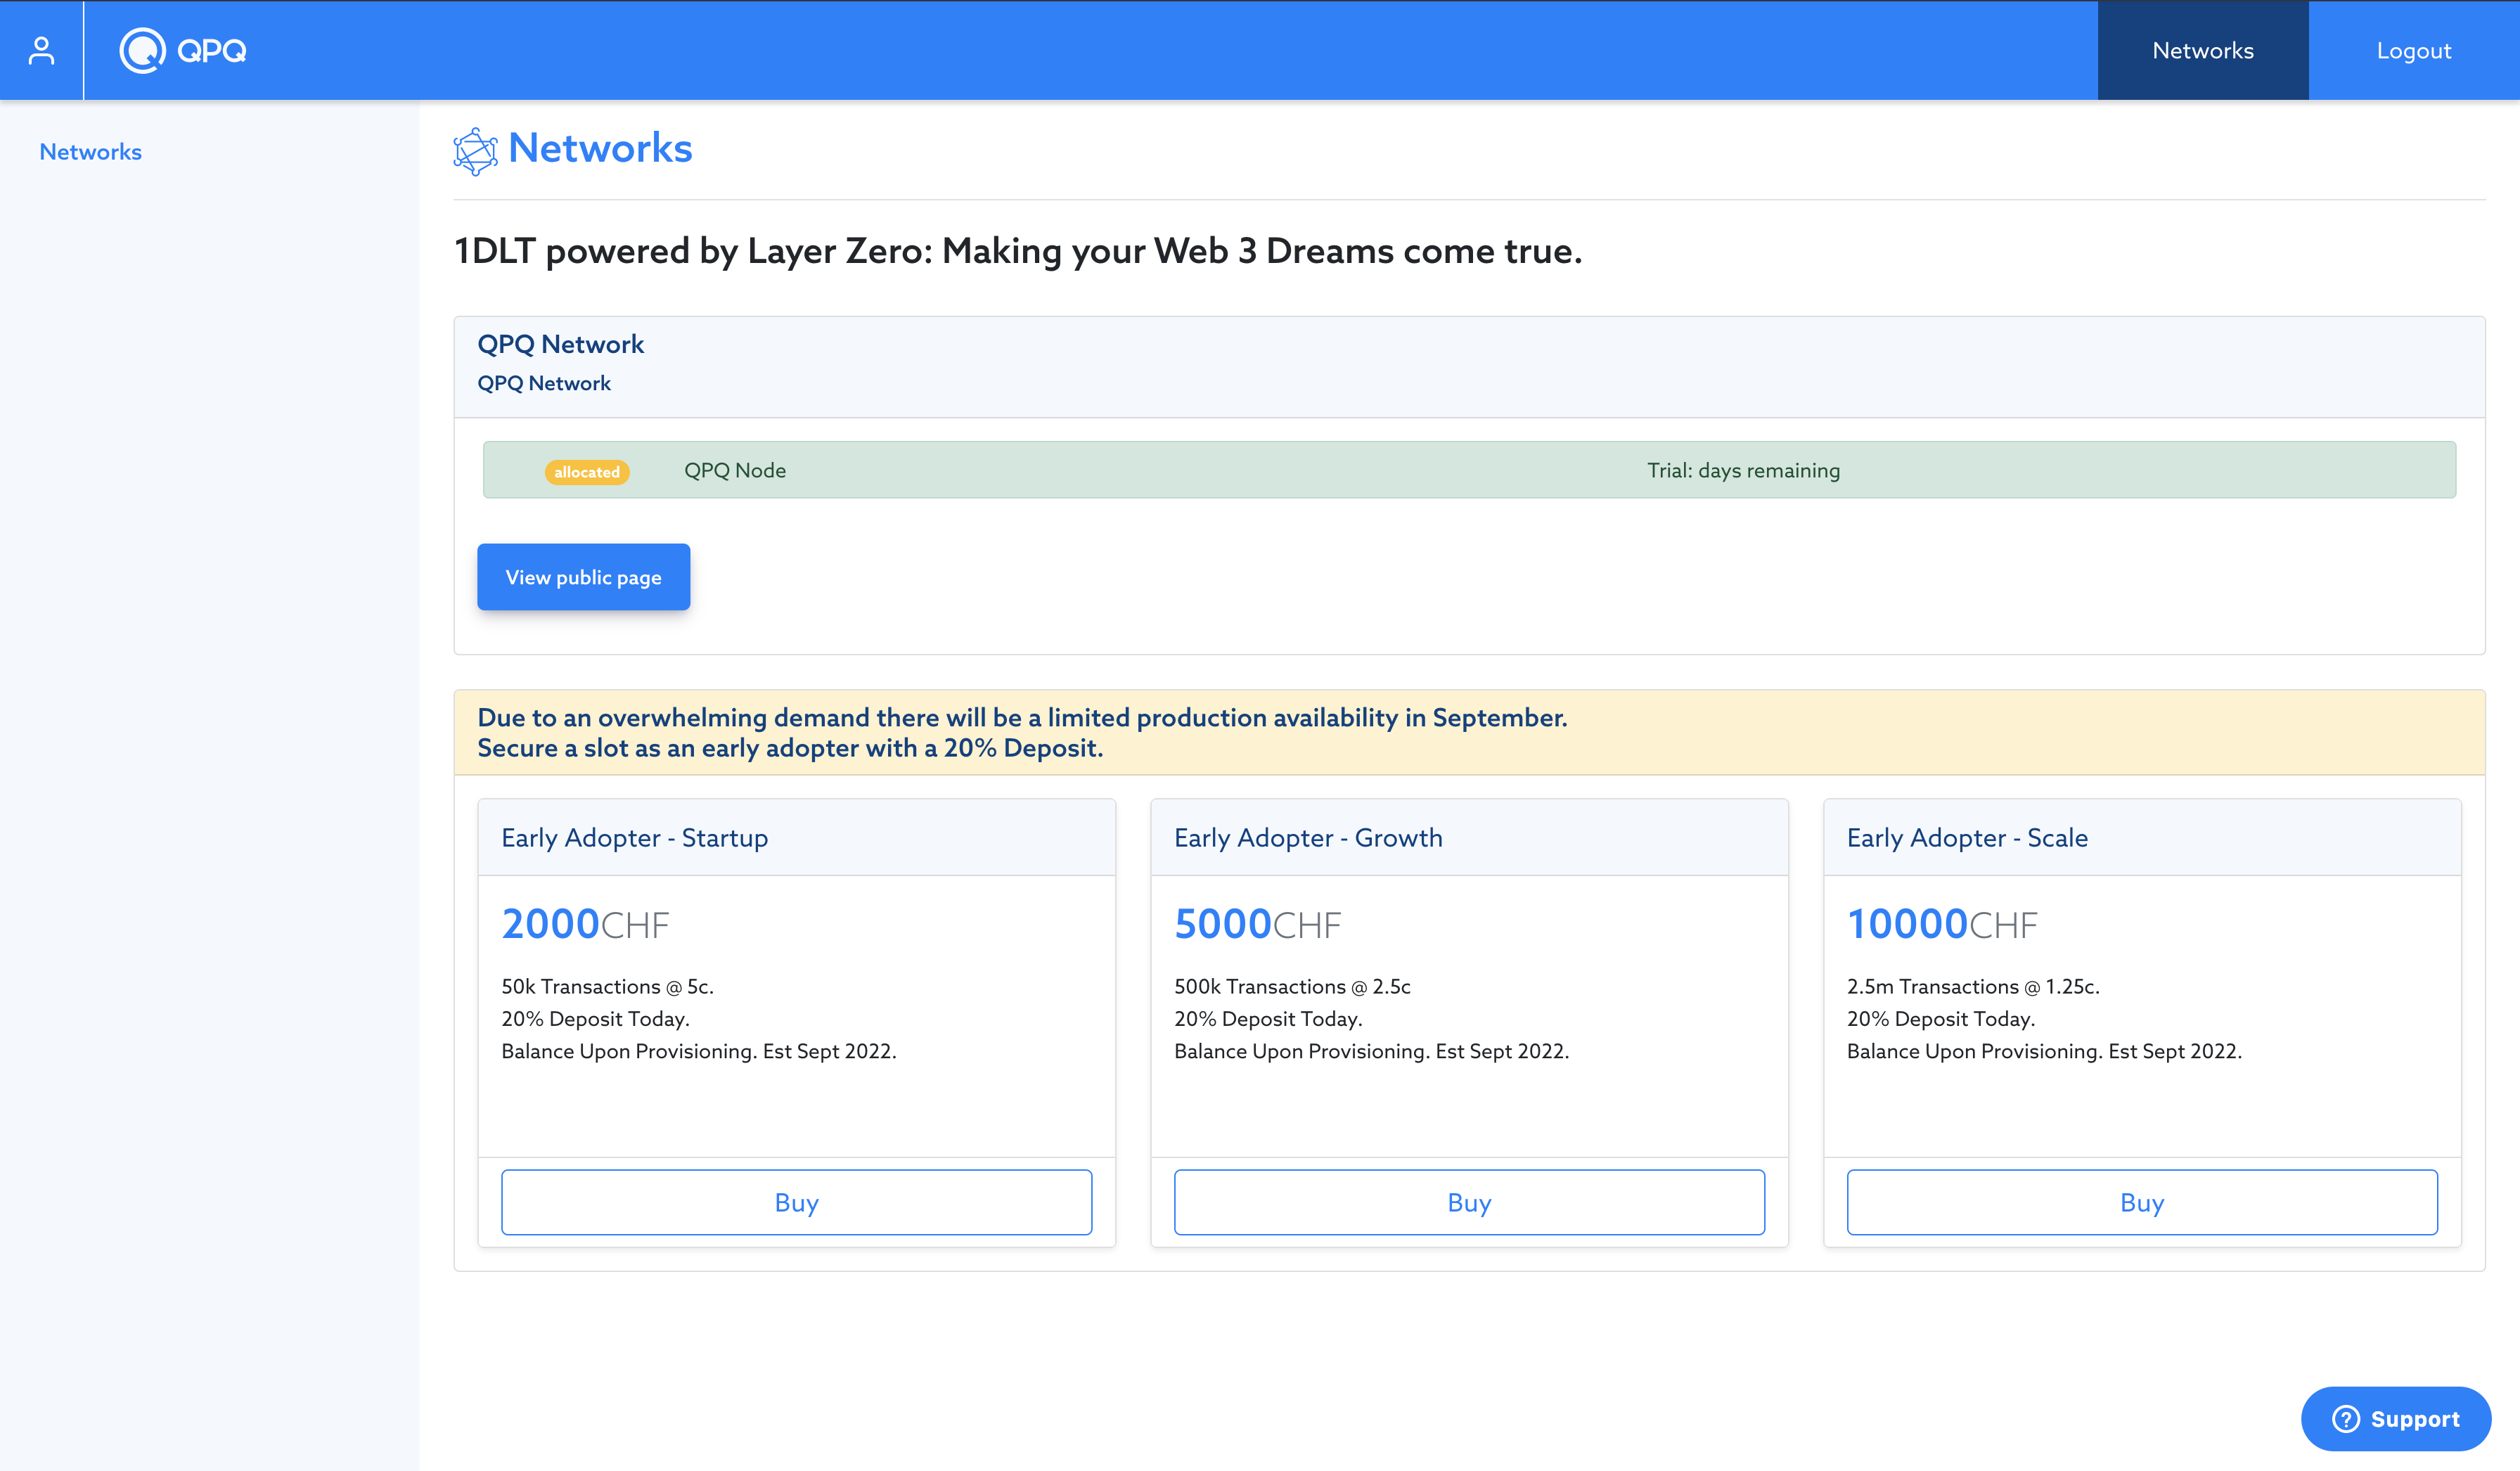Click the Trial: days remaining text
This screenshot has height=1471, width=2520.
tap(1743, 470)
